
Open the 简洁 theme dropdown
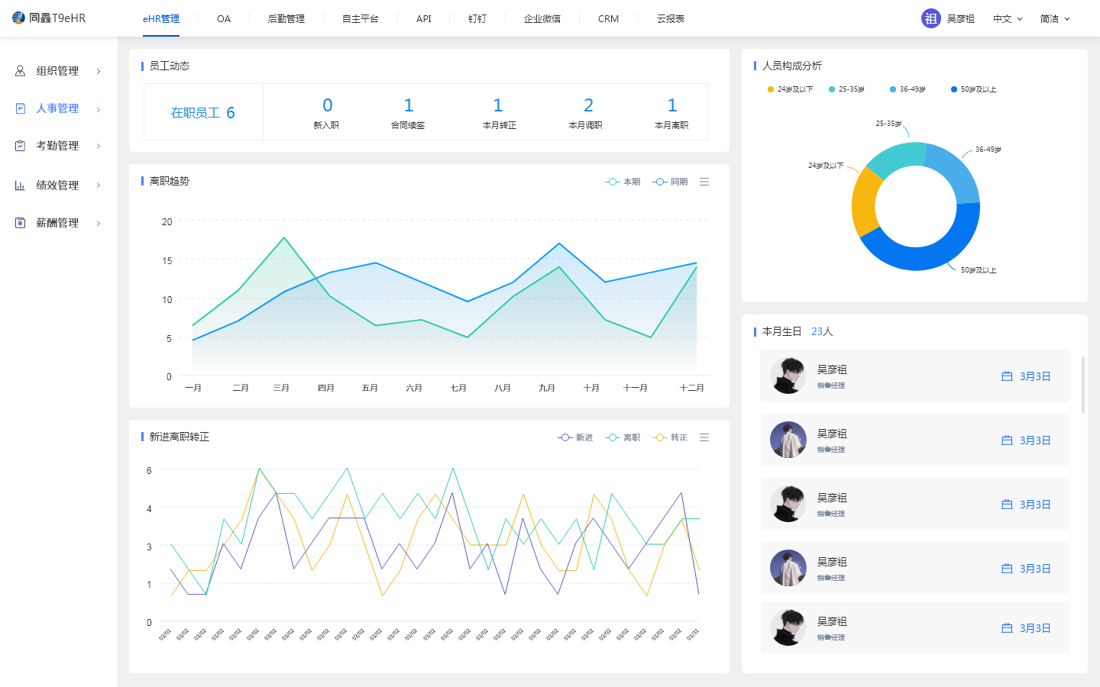click(1054, 18)
